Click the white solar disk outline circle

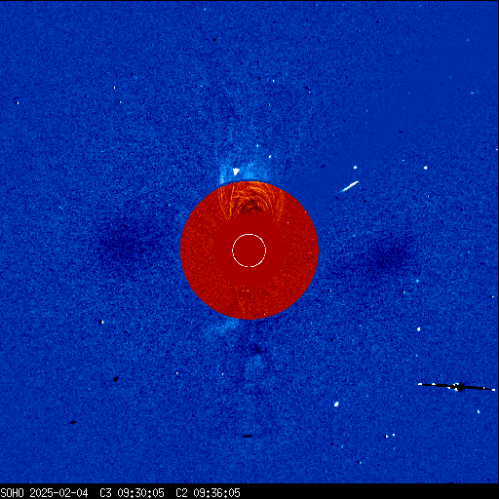(249, 250)
